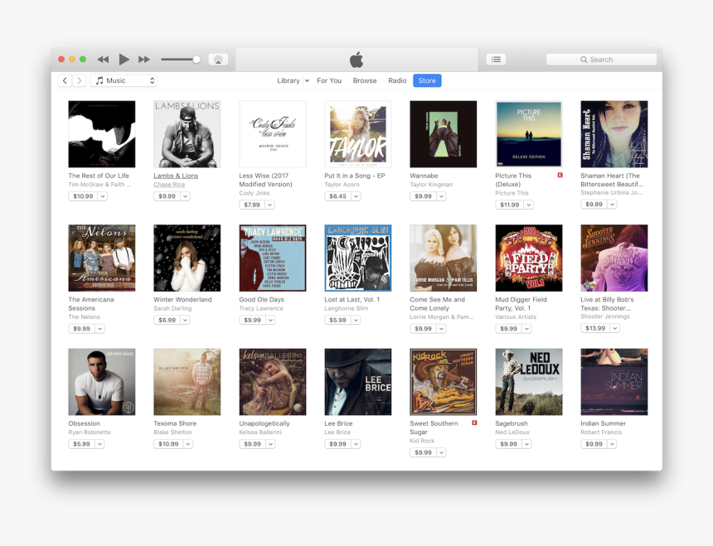Click the back navigation chevron
The image size is (713, 546).
(x=65, y=80)
